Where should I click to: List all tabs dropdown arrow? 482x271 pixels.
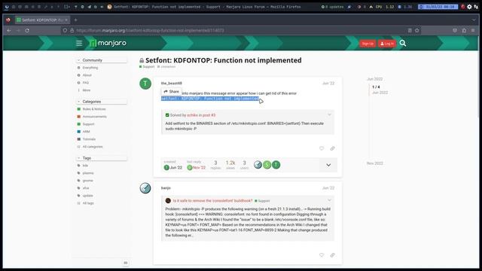[474, 20]
